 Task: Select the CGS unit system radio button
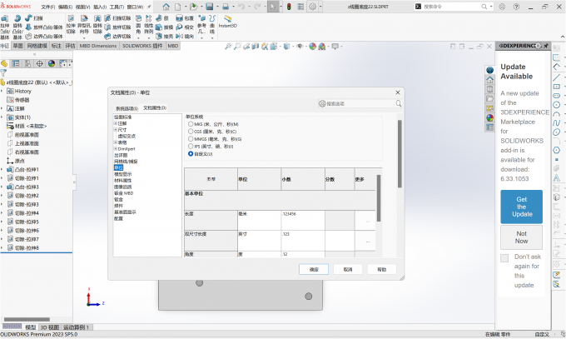point(191,132)
